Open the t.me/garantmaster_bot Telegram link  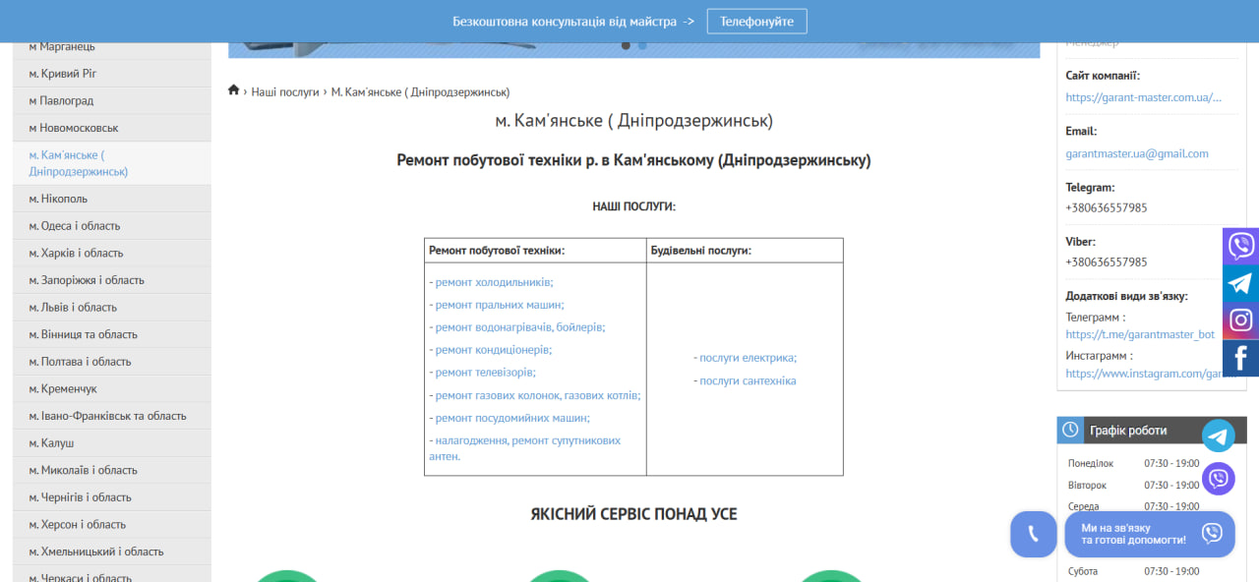tap(1140, 334)
